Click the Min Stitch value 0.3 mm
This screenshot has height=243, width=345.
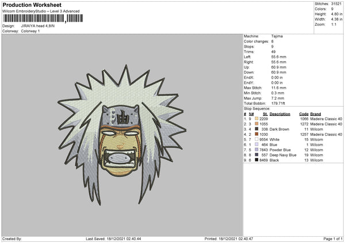278,93
